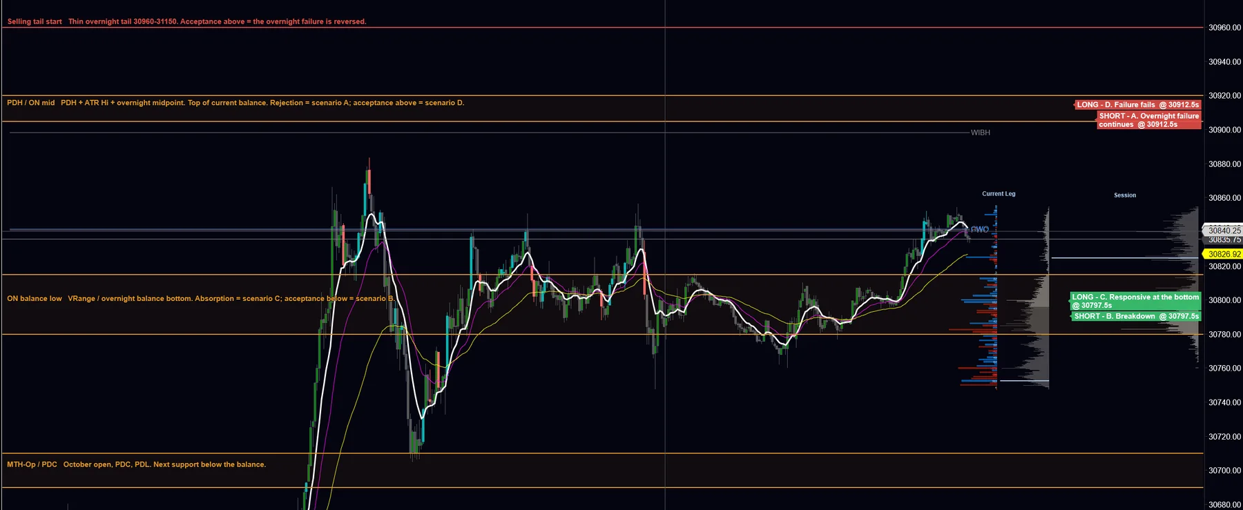Click the yellow 30826.92 price tag

tap(1224, 254)
